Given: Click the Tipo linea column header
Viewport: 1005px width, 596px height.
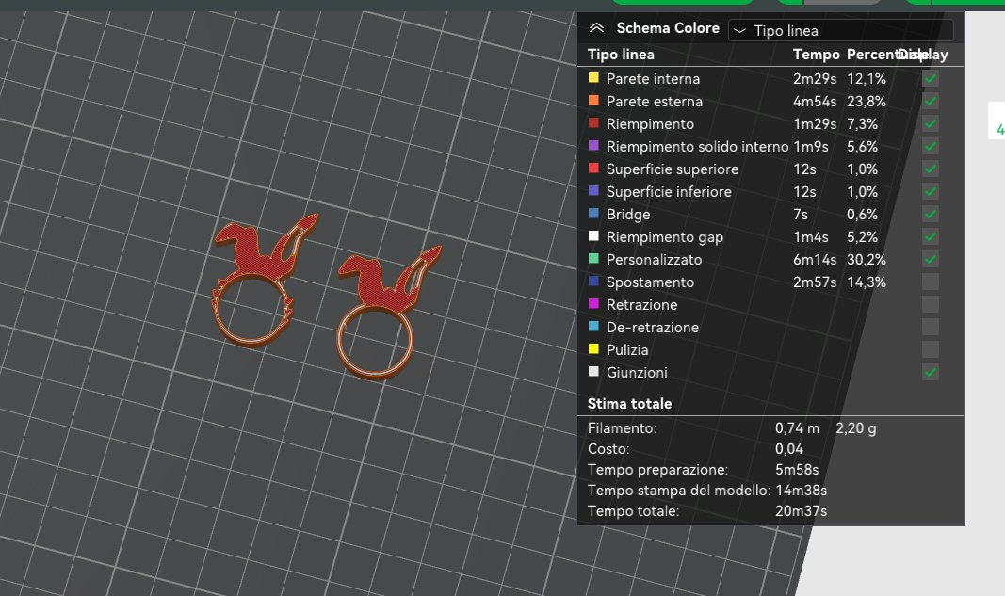Looking at the screenshot, I should (x=621, y=55).
